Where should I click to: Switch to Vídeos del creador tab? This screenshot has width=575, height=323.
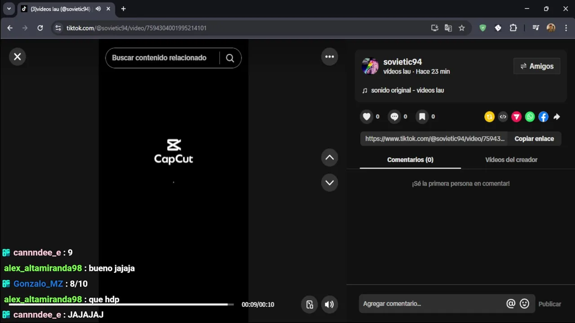[511, 160]
